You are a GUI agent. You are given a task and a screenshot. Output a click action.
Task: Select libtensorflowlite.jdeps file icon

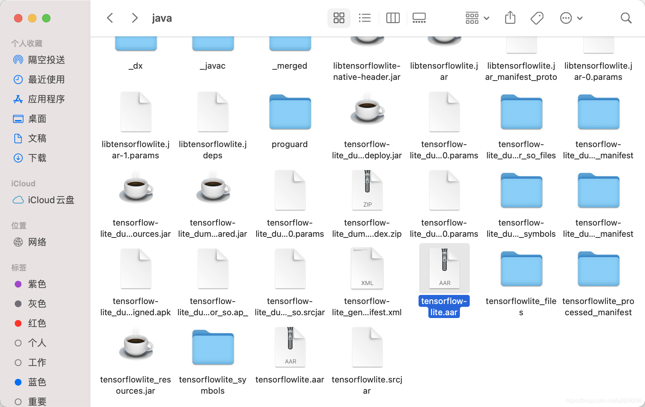click(x=213, y=112)
